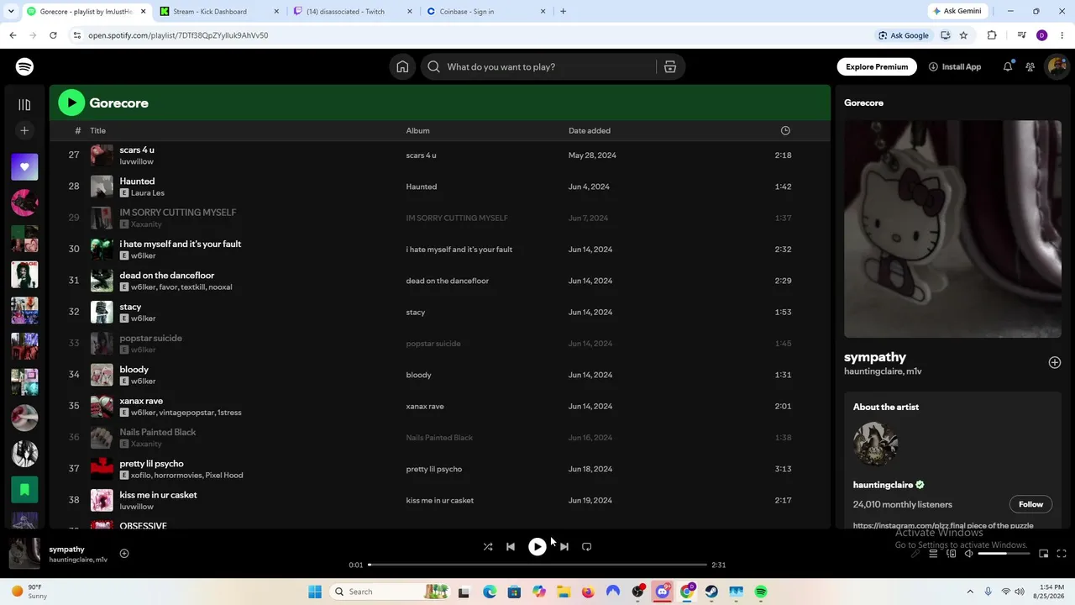Image resolution: width=1075 pixels, height=605 pixels.
Task: Sort by the Album column header
Action: click(418, 131)
